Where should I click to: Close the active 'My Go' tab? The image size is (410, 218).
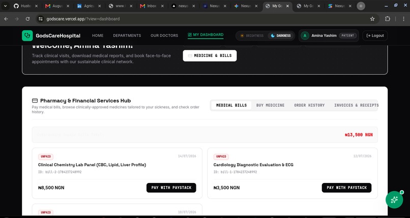[x=287, y=6]
